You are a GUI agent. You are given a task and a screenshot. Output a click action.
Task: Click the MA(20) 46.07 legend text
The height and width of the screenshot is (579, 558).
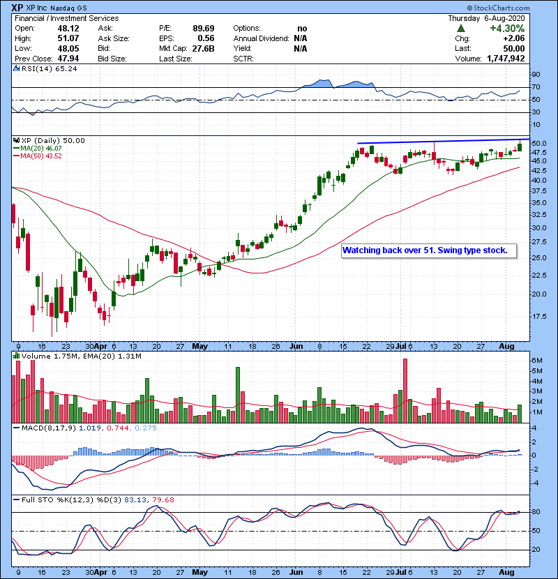(41, 149)
